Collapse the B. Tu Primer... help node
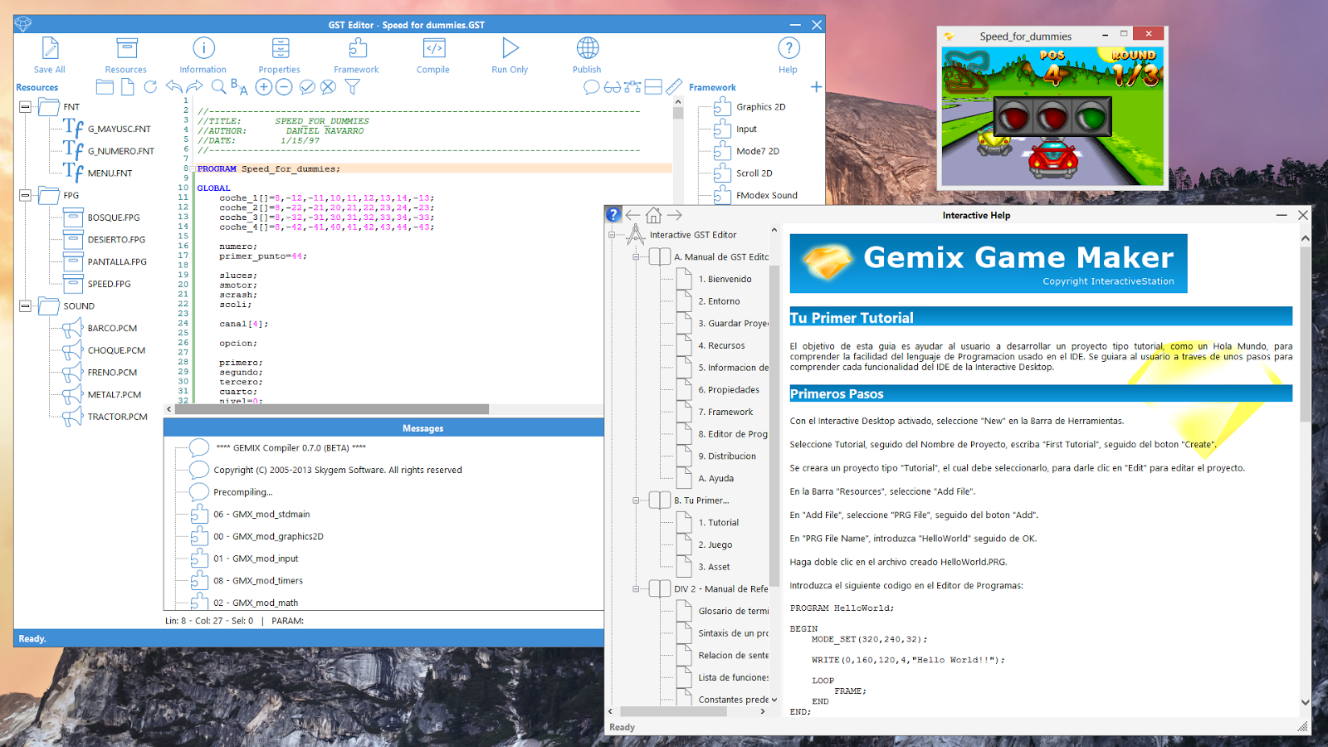 point(636,500)
